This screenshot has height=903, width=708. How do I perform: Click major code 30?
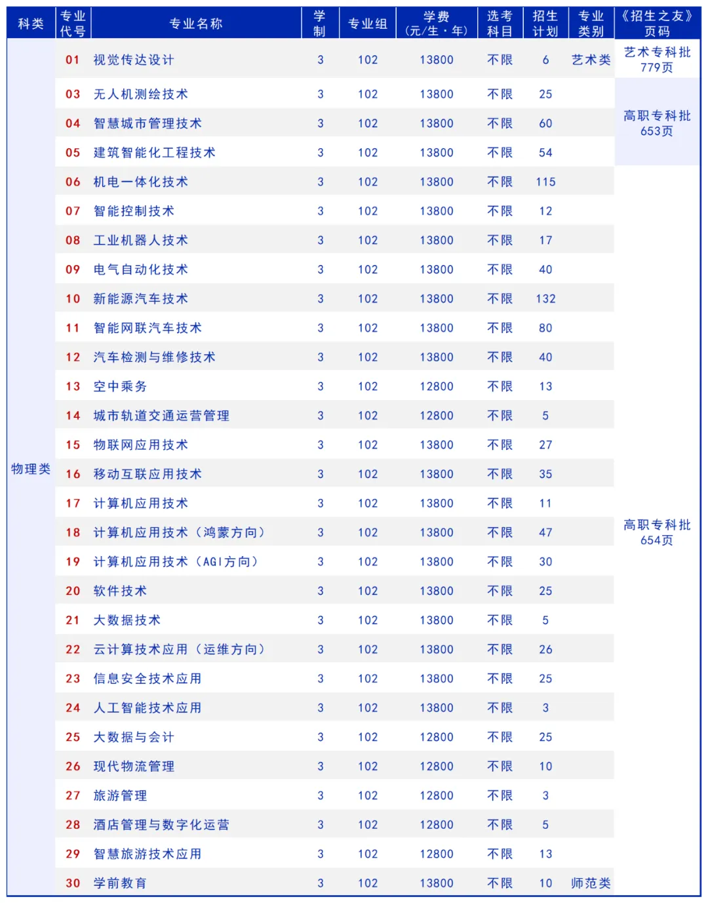click(x=73, y=883)
